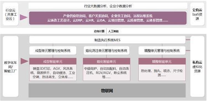Open 成型单元管理与控制系统 box
Viewport: 207px width, 101px height.
53,50
